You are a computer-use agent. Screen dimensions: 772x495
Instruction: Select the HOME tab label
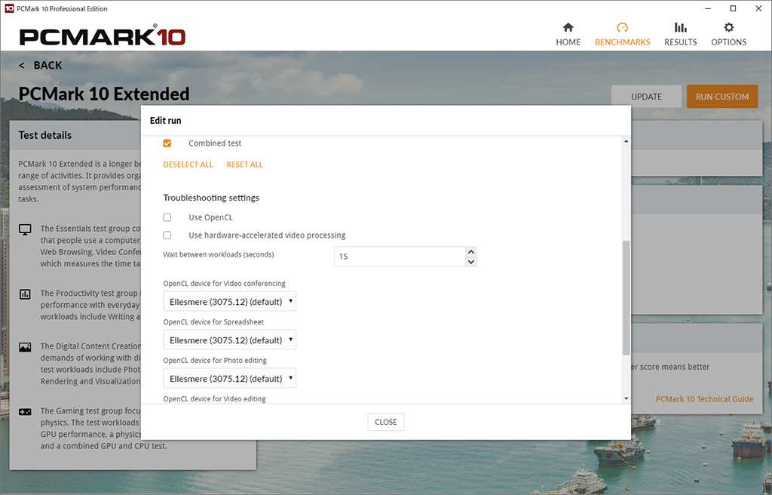pyautogui.click(x=568, y=42)
